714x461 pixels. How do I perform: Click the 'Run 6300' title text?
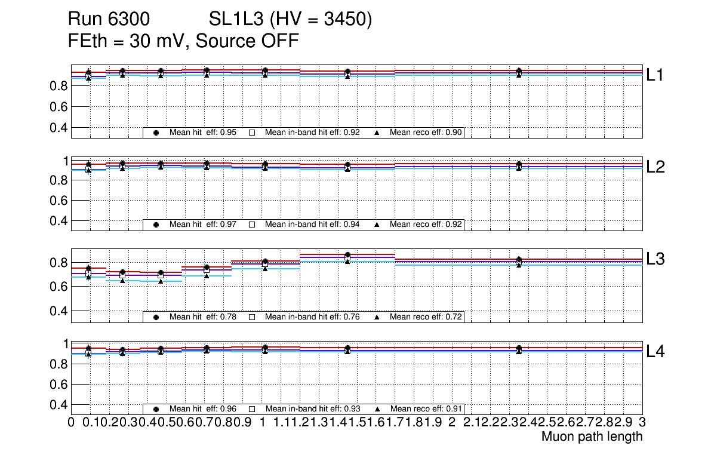tap(109, 20)
